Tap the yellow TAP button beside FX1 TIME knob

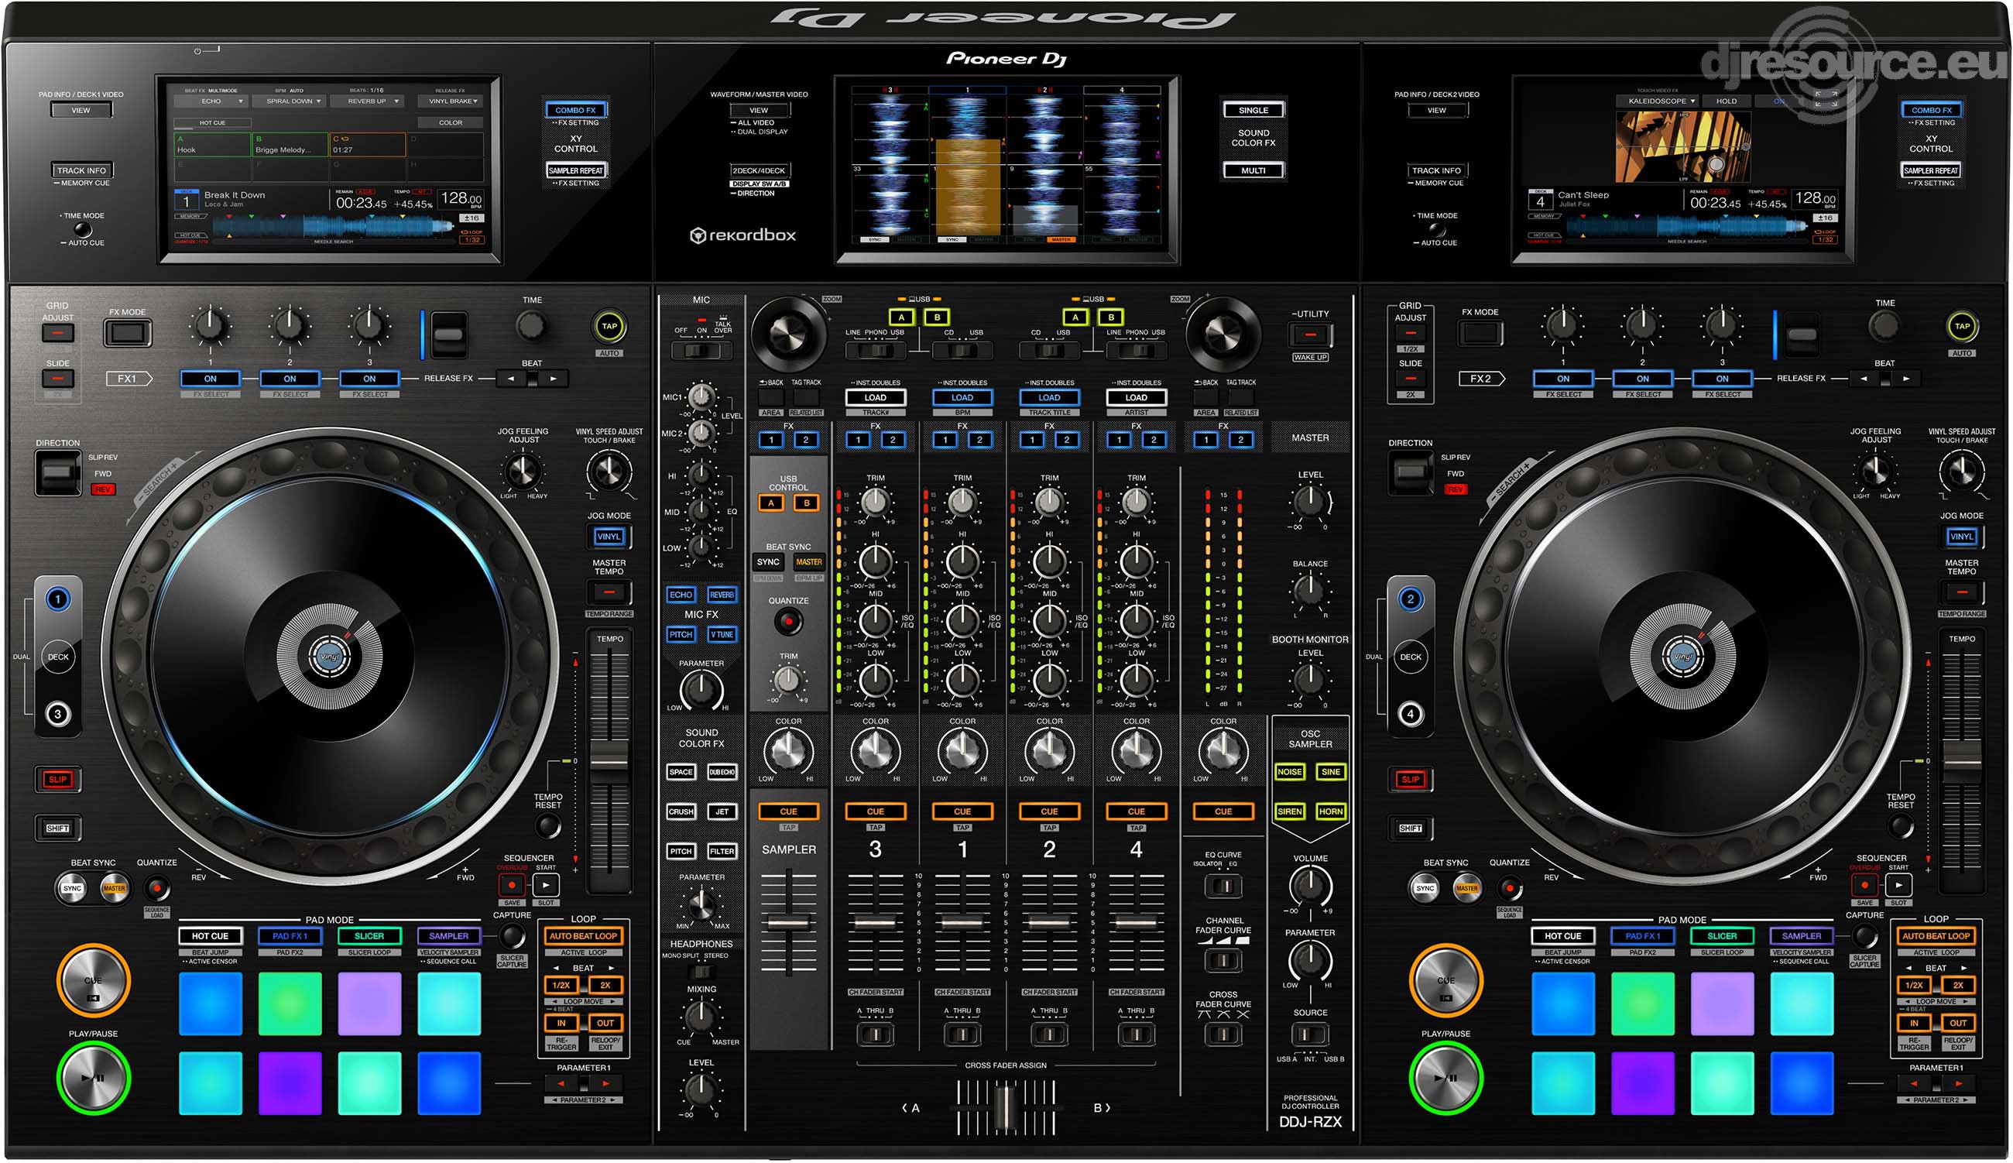[609, 326]
